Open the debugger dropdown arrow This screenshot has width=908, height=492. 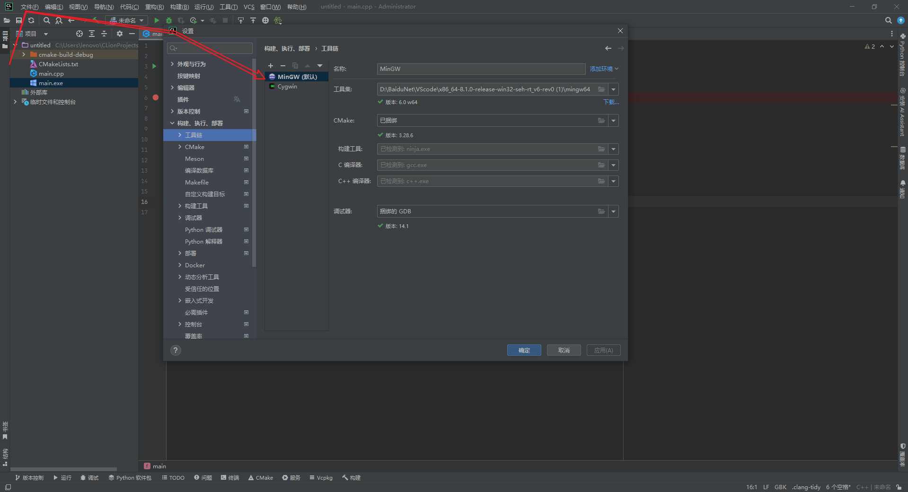[x=614, y=211]
